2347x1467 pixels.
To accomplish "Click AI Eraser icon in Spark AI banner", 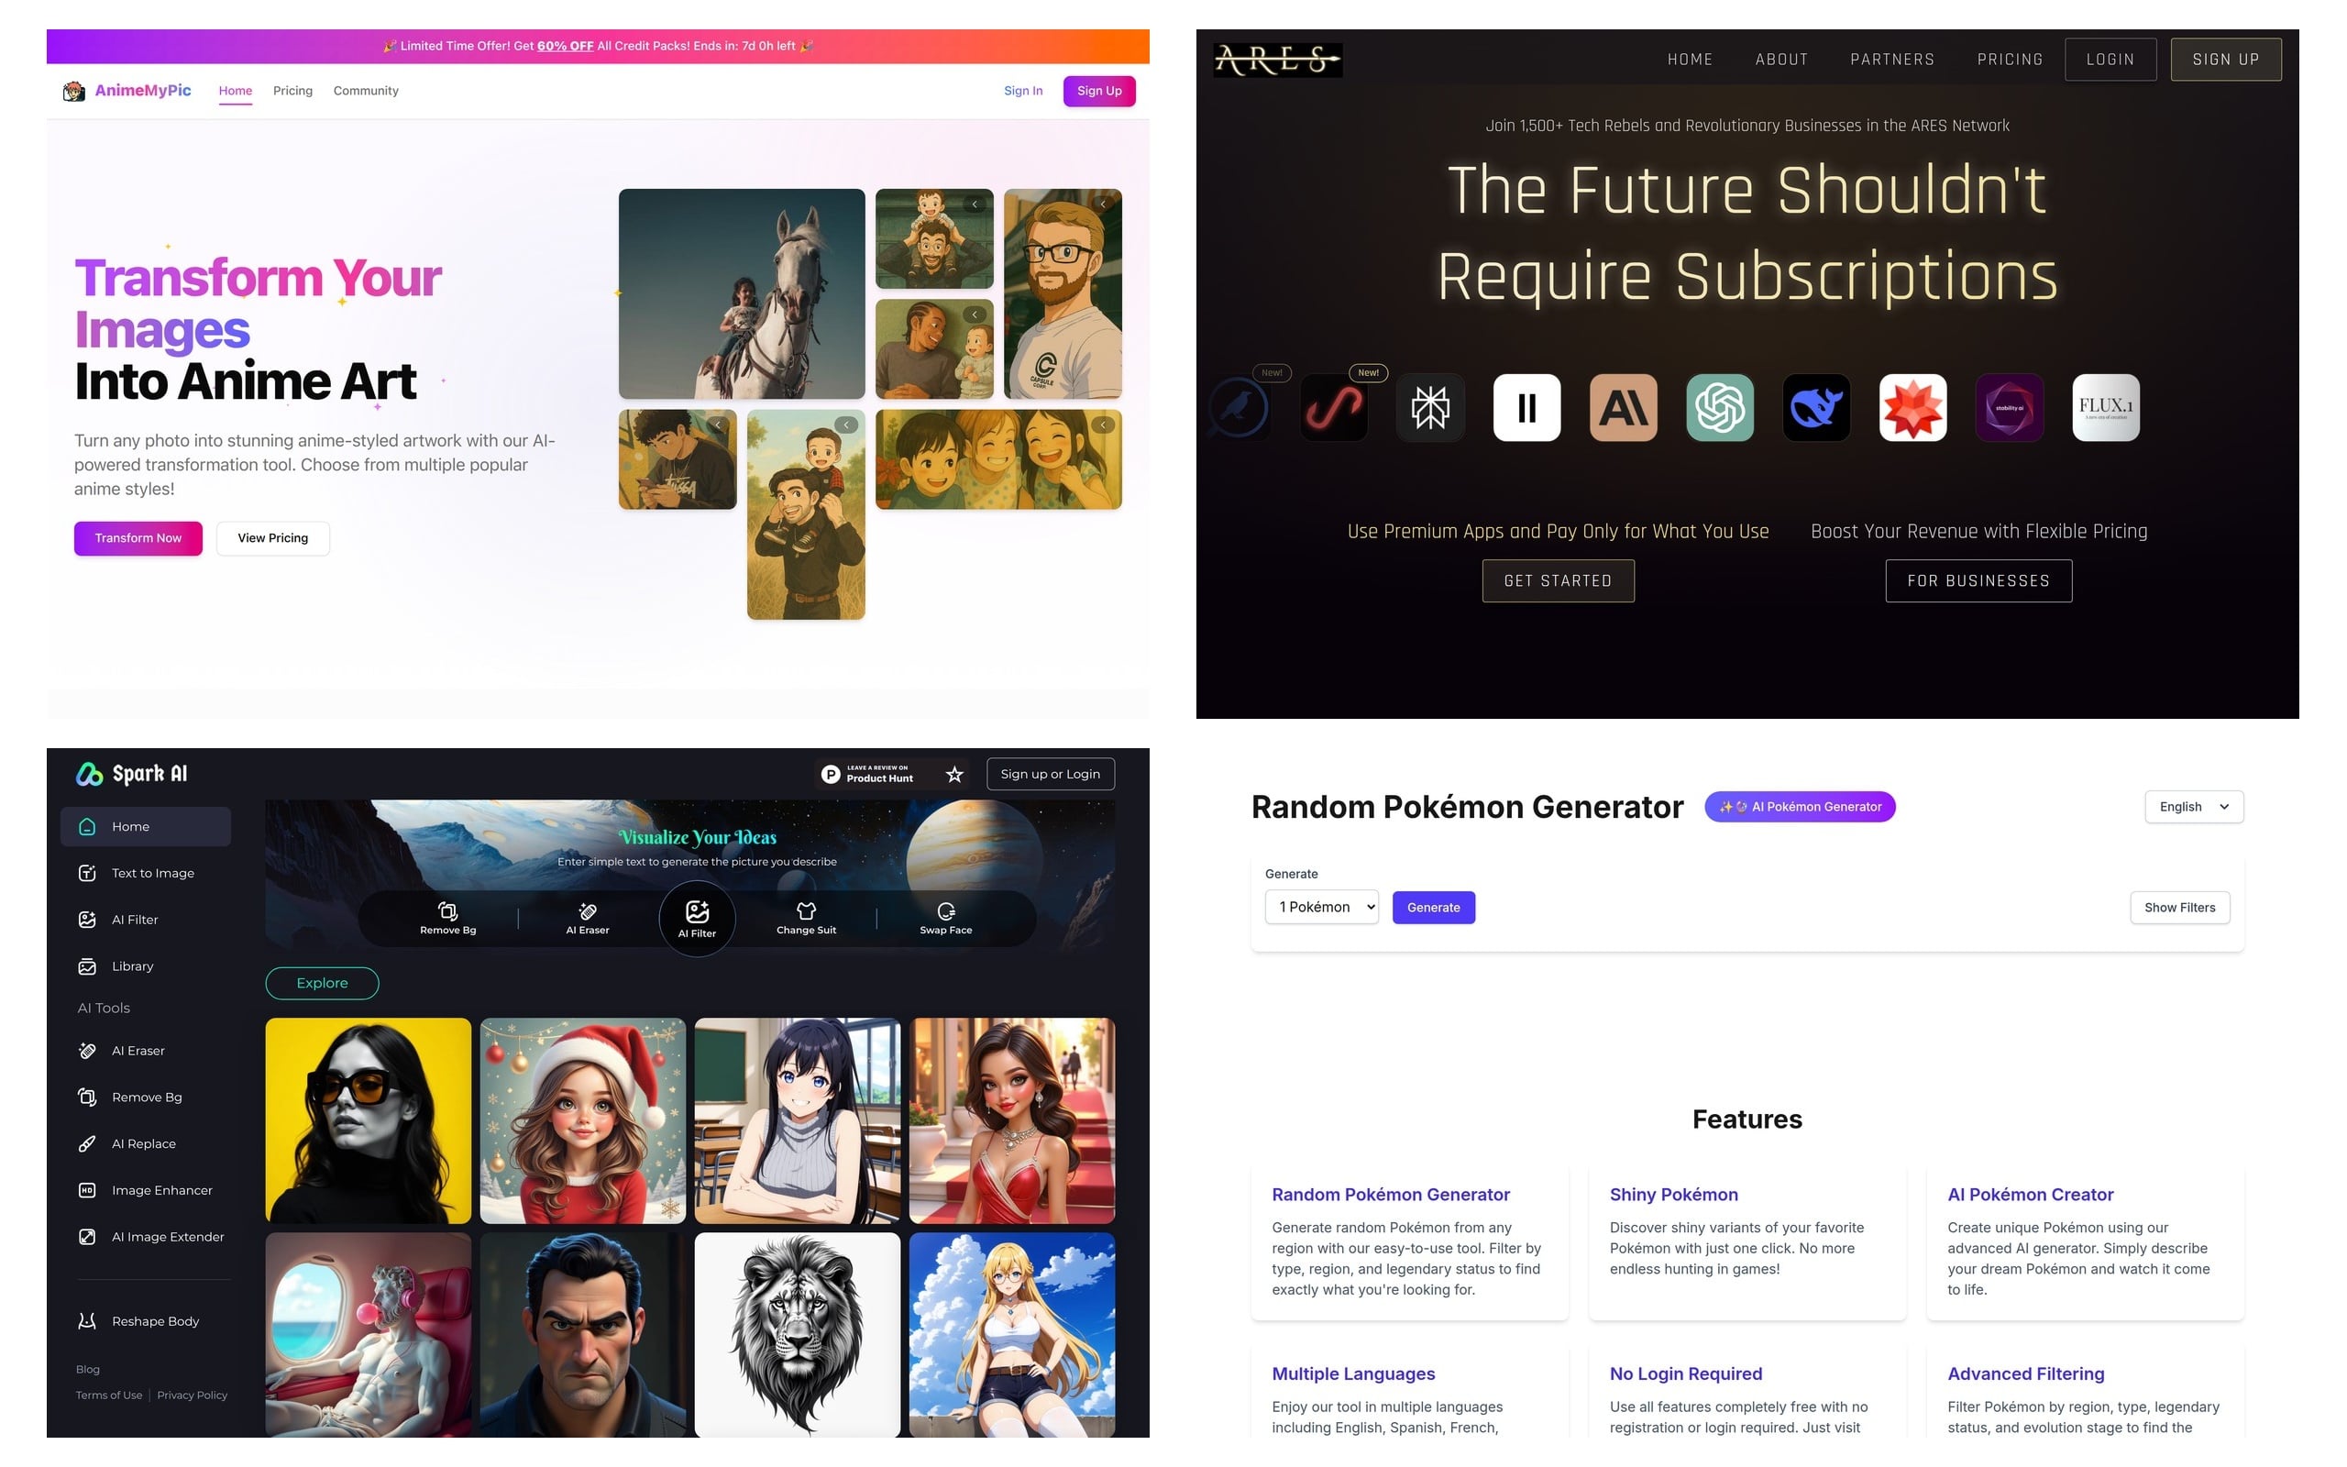I will [x=588, y=911].
